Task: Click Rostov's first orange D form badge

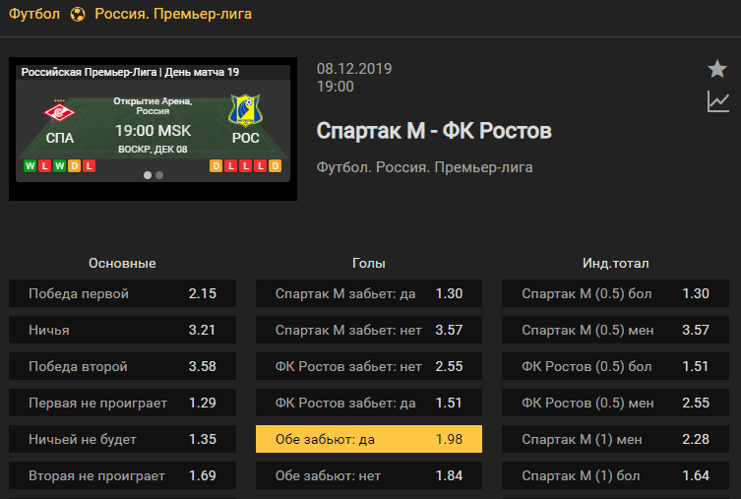Action: (x=216, y=166)
